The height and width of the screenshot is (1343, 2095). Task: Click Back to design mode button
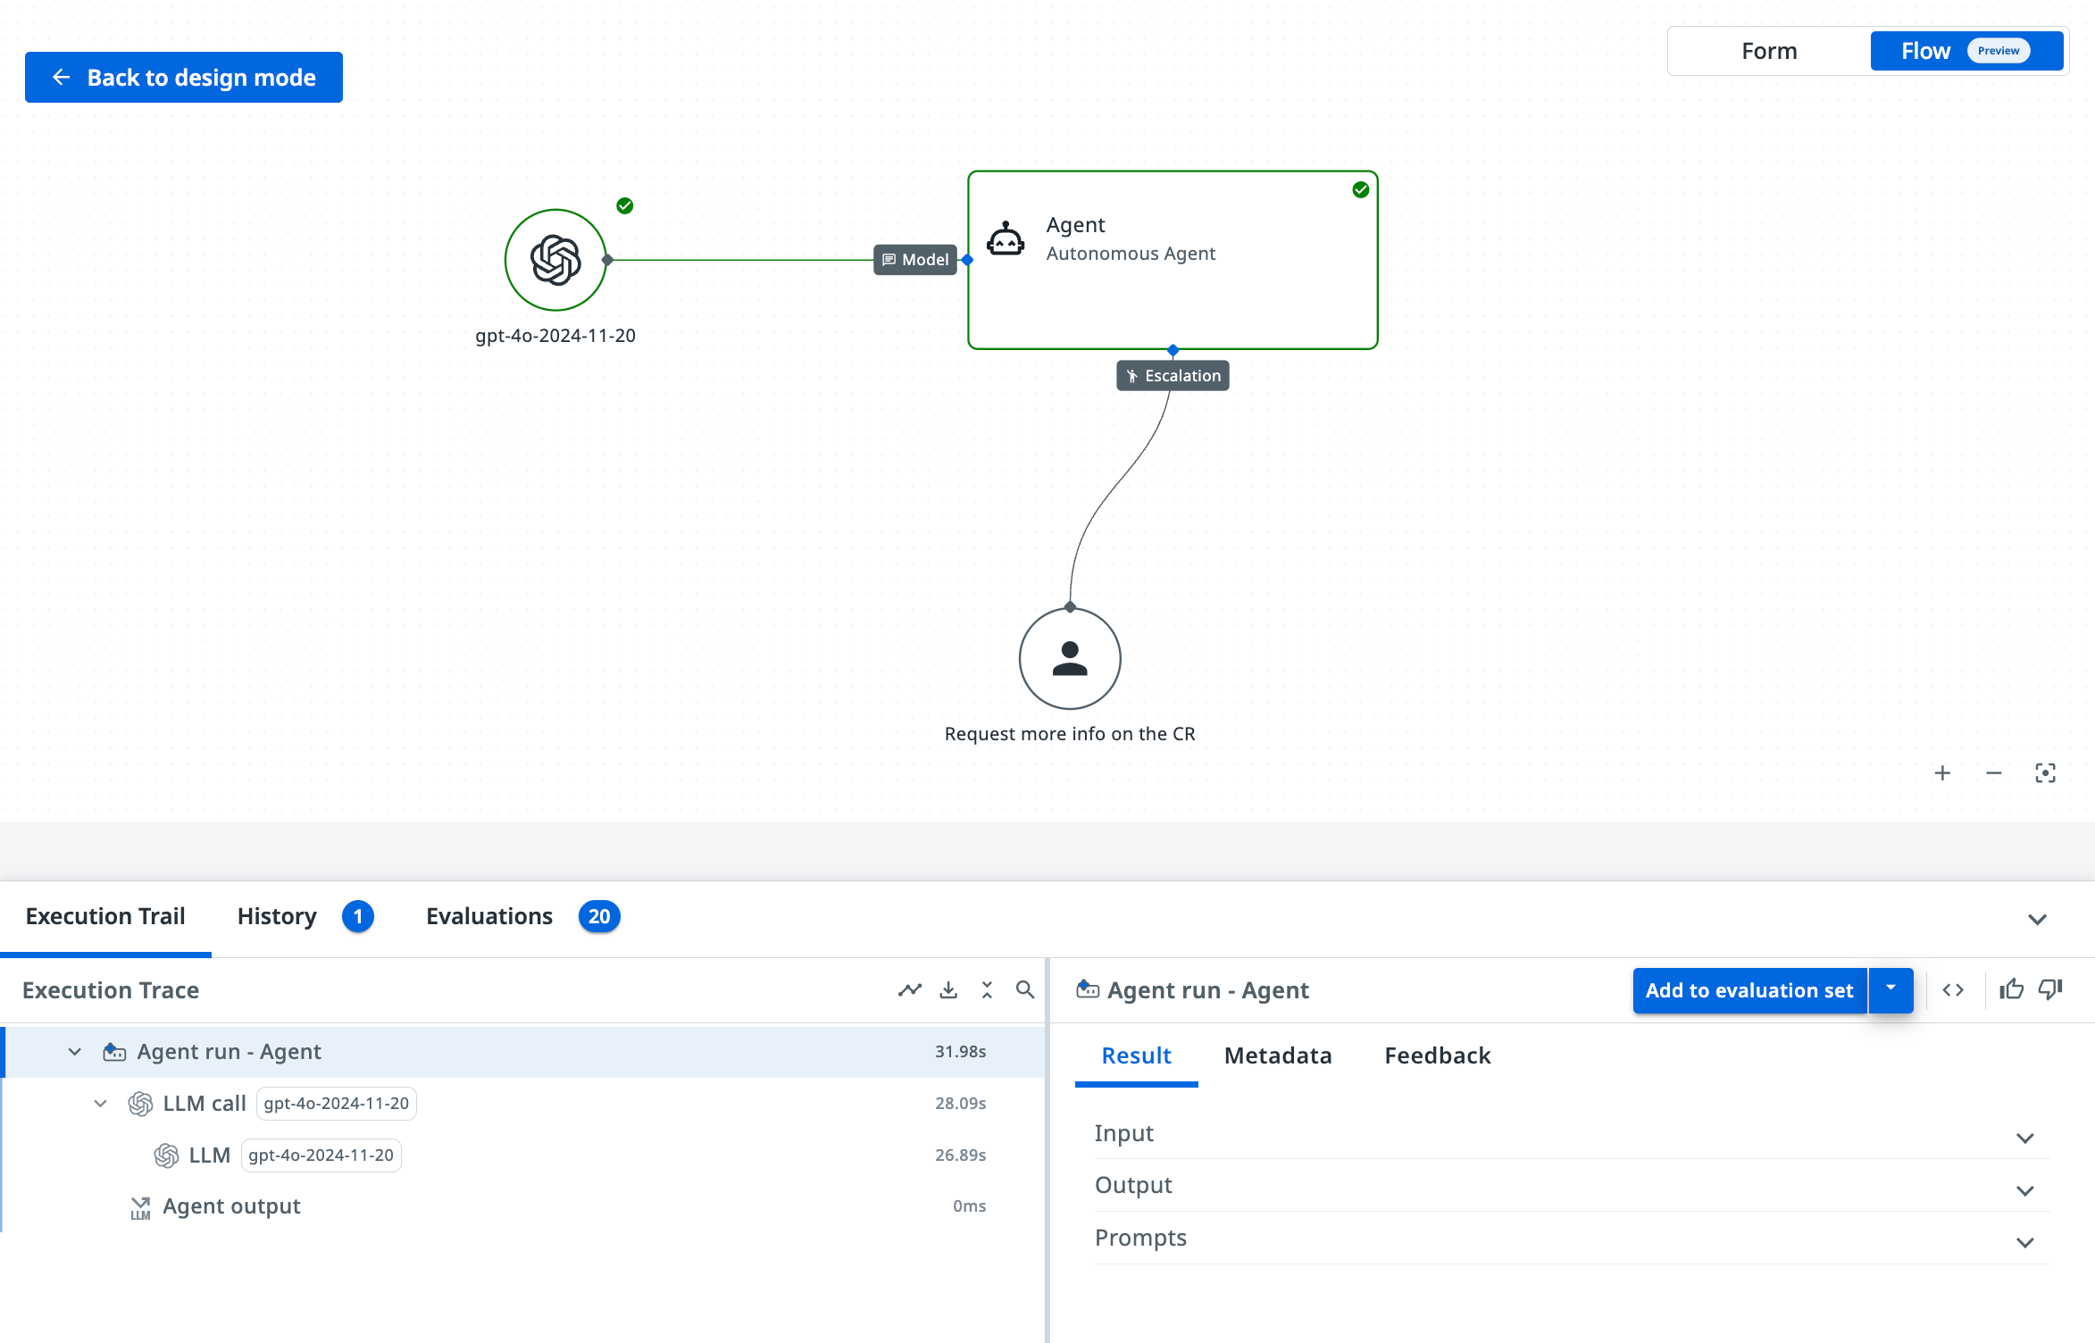[x=184, y=77]
